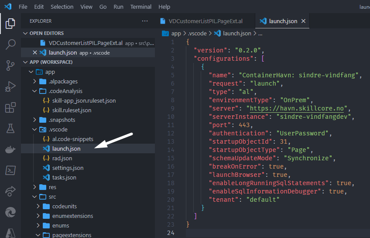
Task: Collapse the .vscode folder
Action: (35, 130)
